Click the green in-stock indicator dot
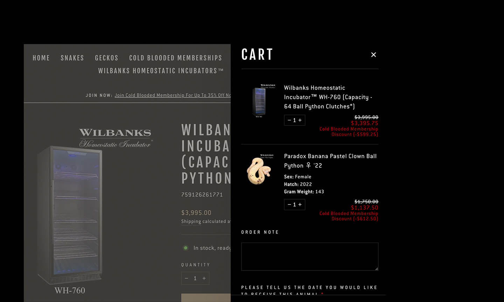Image resolution: width=504 pixels, height=302 pixels. coord(185,248)
